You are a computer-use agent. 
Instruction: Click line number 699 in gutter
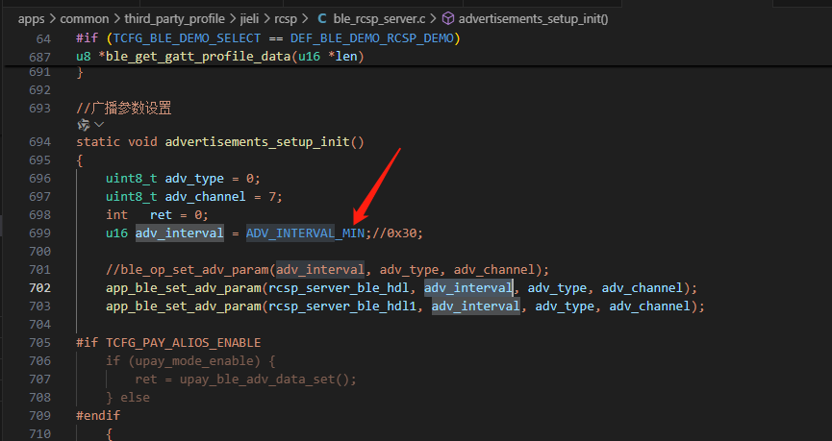click(x=39, y=233)
